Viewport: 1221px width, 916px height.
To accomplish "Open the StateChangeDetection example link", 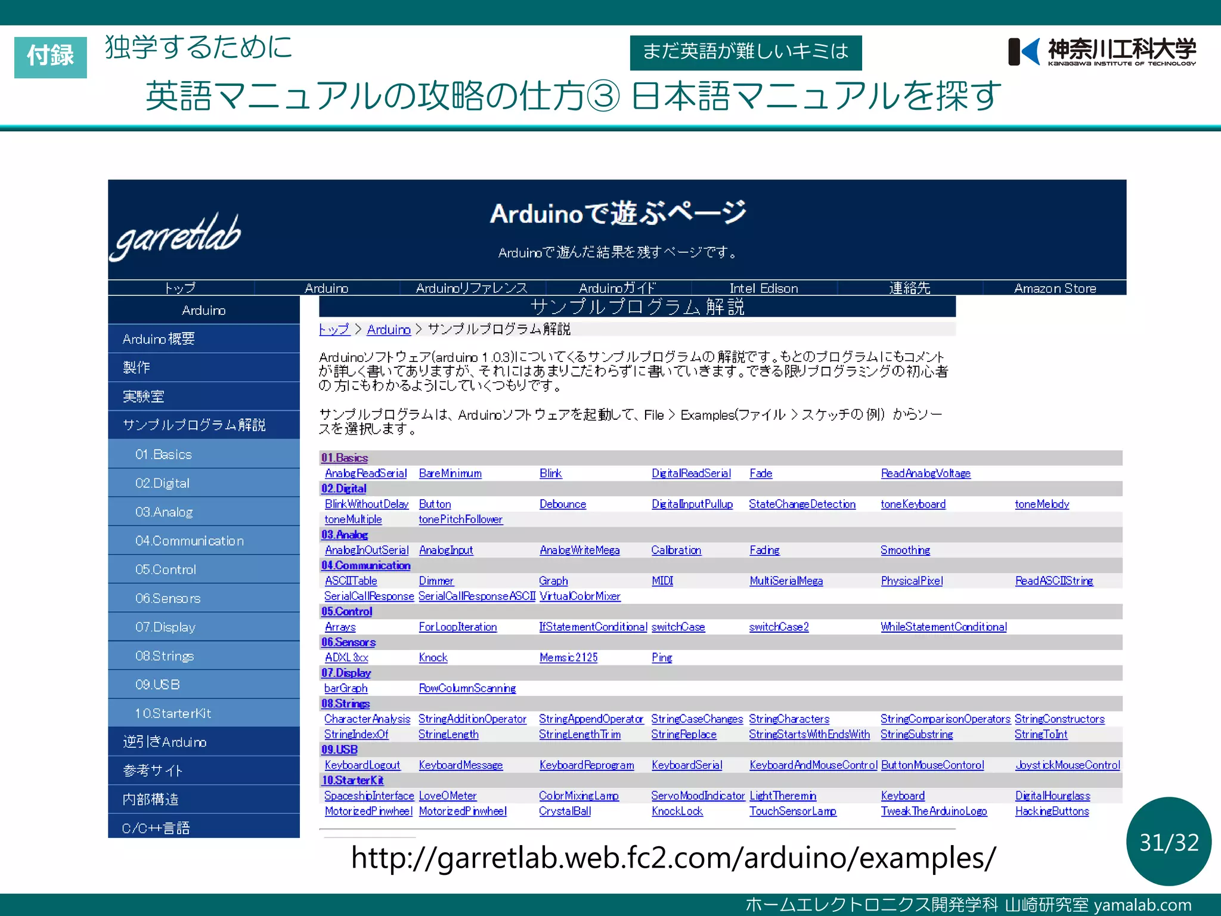I will tap(802, 505).
